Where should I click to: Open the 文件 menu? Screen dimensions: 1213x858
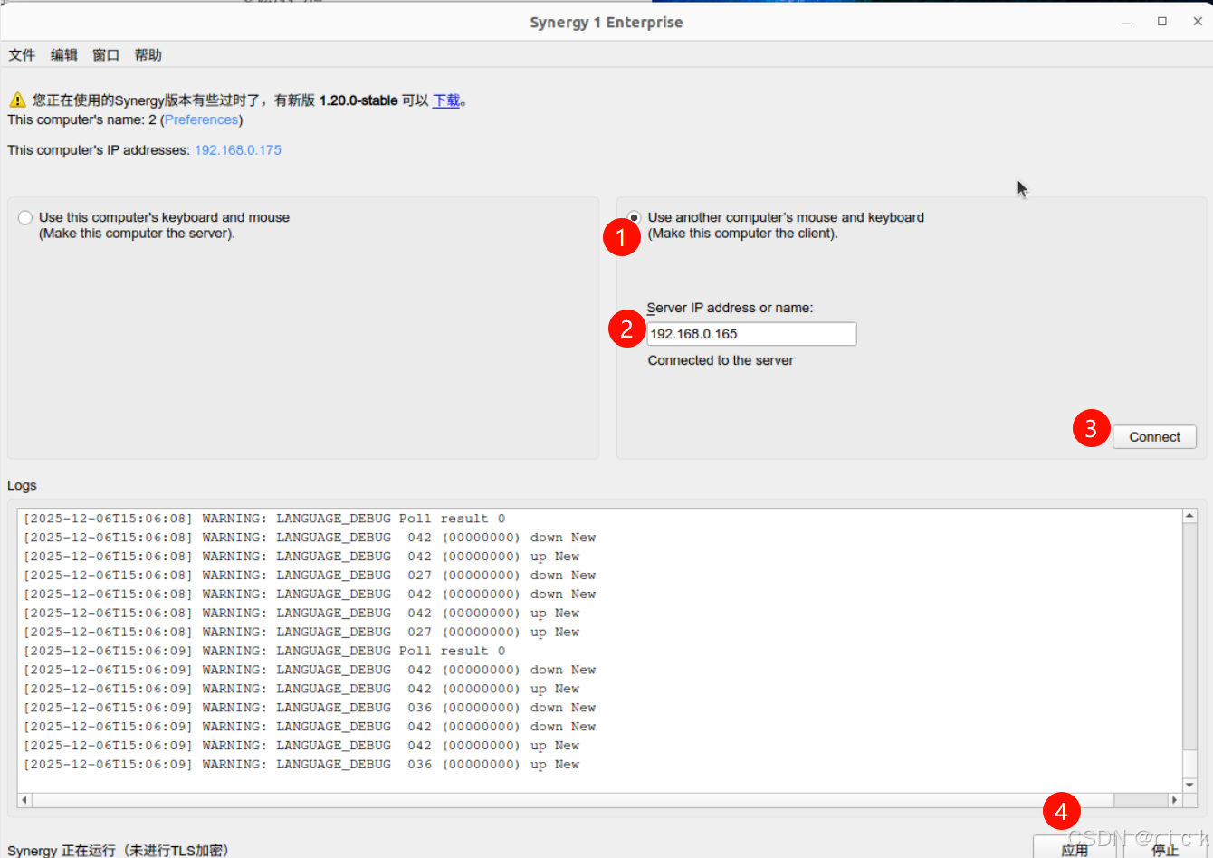(x=22, y=55)
